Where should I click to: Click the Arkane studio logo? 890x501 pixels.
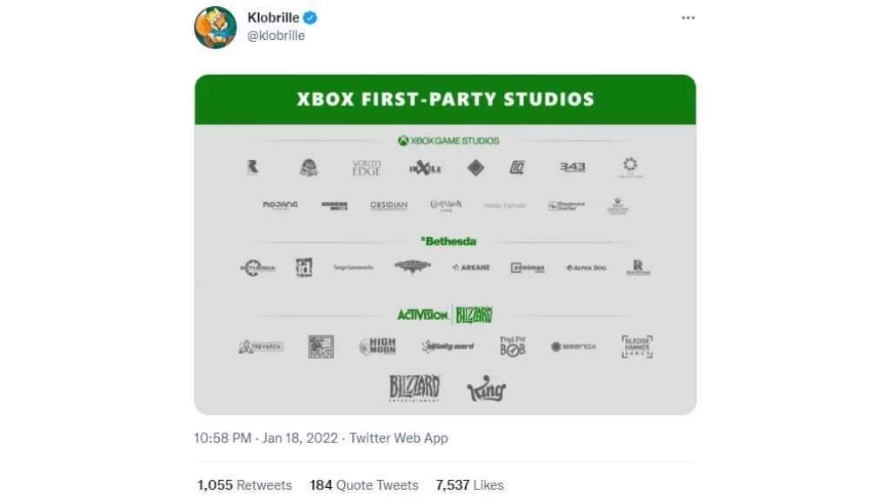pyautogui.click(x=471, y=268)
